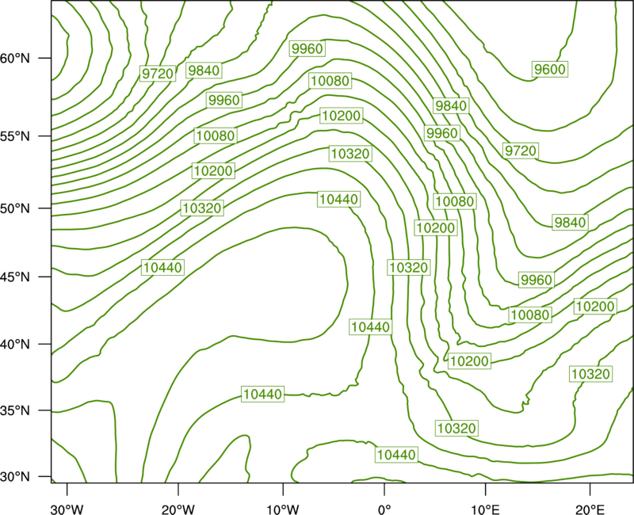Select the 35°N latitude axis label
634x515 pixels.
coord(15,410)
